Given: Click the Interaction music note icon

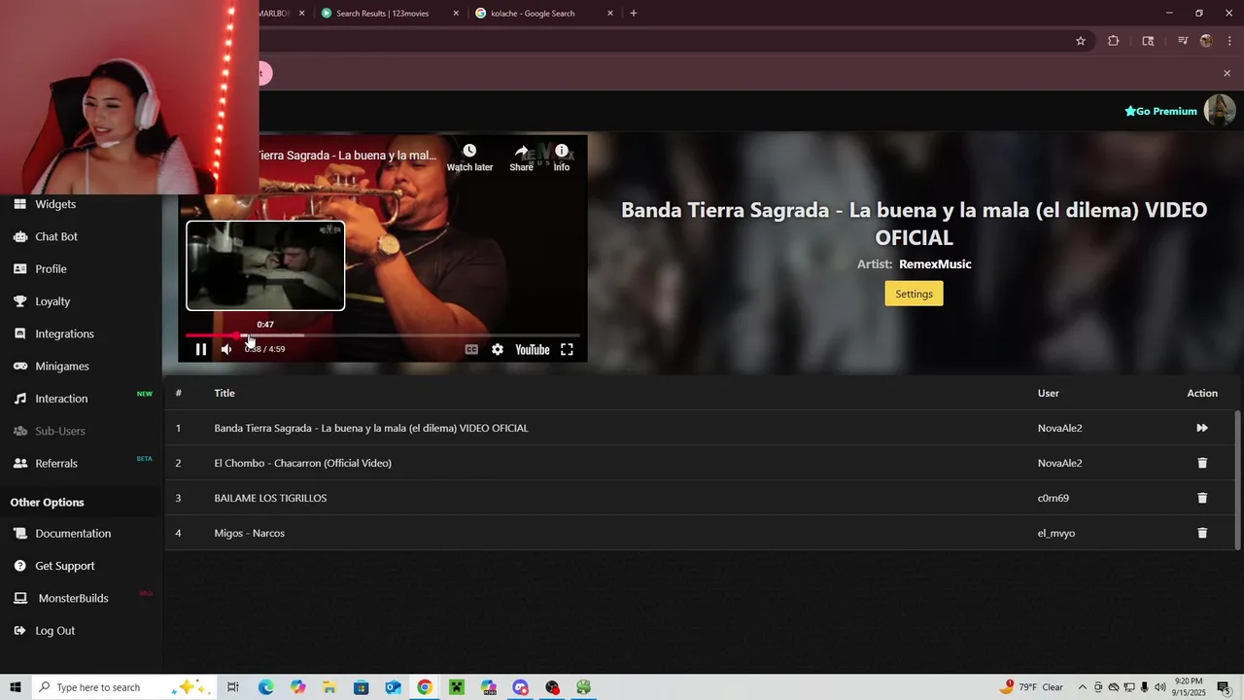Looking at the screenshot, I should [19, 399].
